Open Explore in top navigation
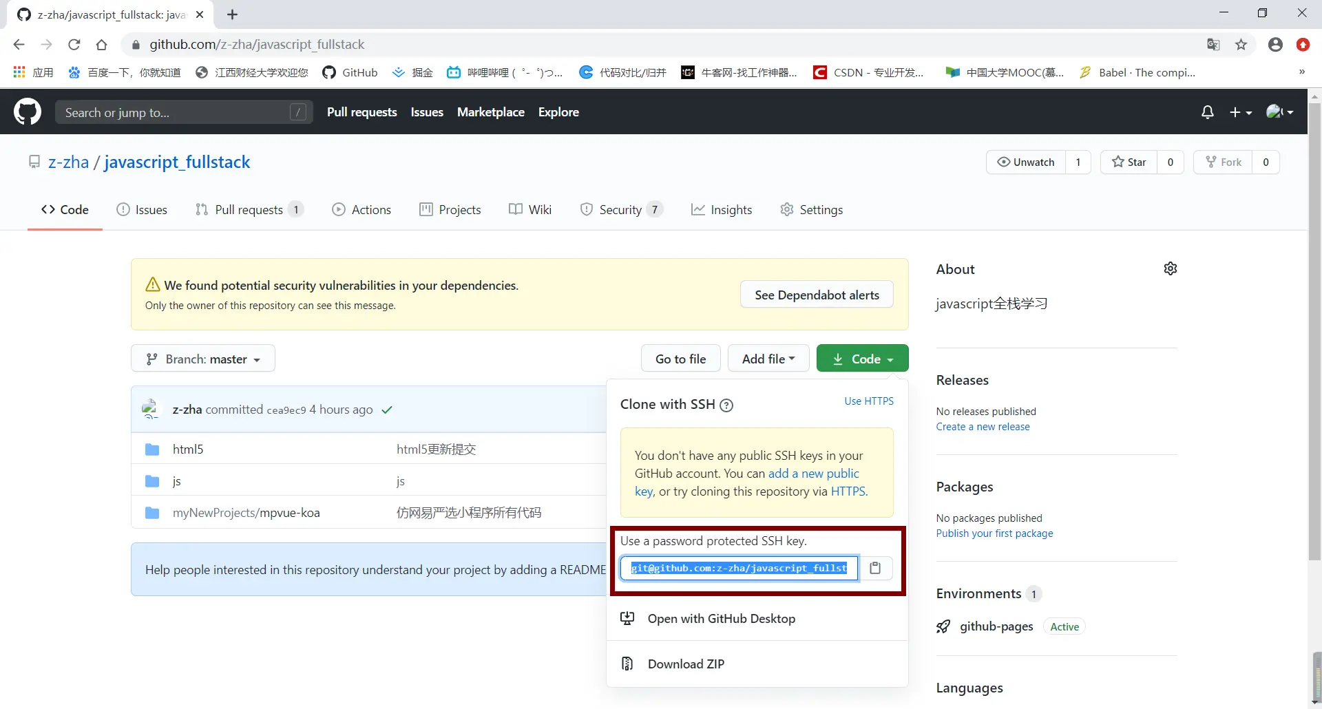Image resolution: width=1322 pixels, height=709 pixels. pos(558,112)
